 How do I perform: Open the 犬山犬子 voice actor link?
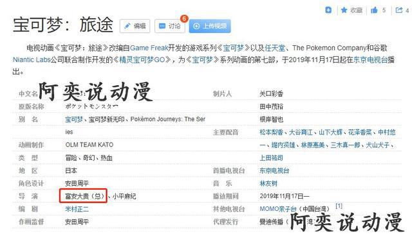[x=378, y=145]
